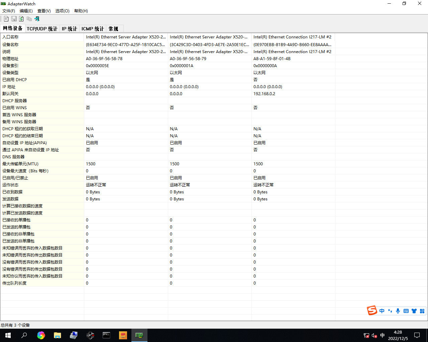Toggle Sogou Chinese/English mode button
This screenshot has height=342, width=428.
pyautogui.click(x=382, y=311)
